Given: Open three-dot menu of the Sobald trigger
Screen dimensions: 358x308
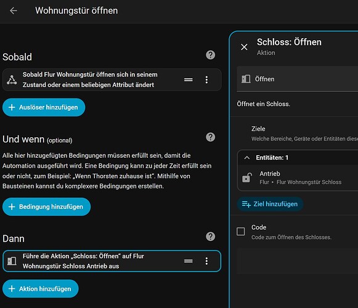Looking at the screenshot, I should [x=206, y=79].
